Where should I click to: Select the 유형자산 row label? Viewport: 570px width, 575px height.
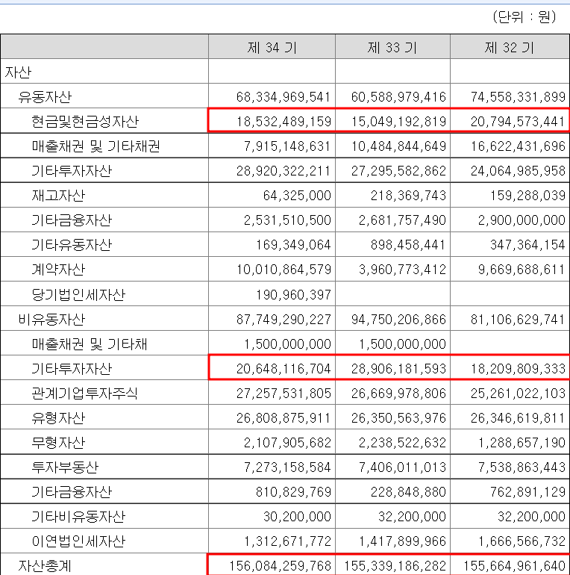click(x=58, y=418)
